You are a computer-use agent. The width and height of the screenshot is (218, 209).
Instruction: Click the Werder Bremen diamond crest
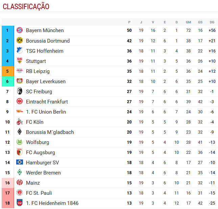point(20,172)
